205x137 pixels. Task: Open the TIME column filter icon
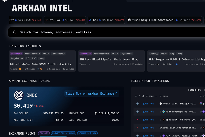coord(147,96)
